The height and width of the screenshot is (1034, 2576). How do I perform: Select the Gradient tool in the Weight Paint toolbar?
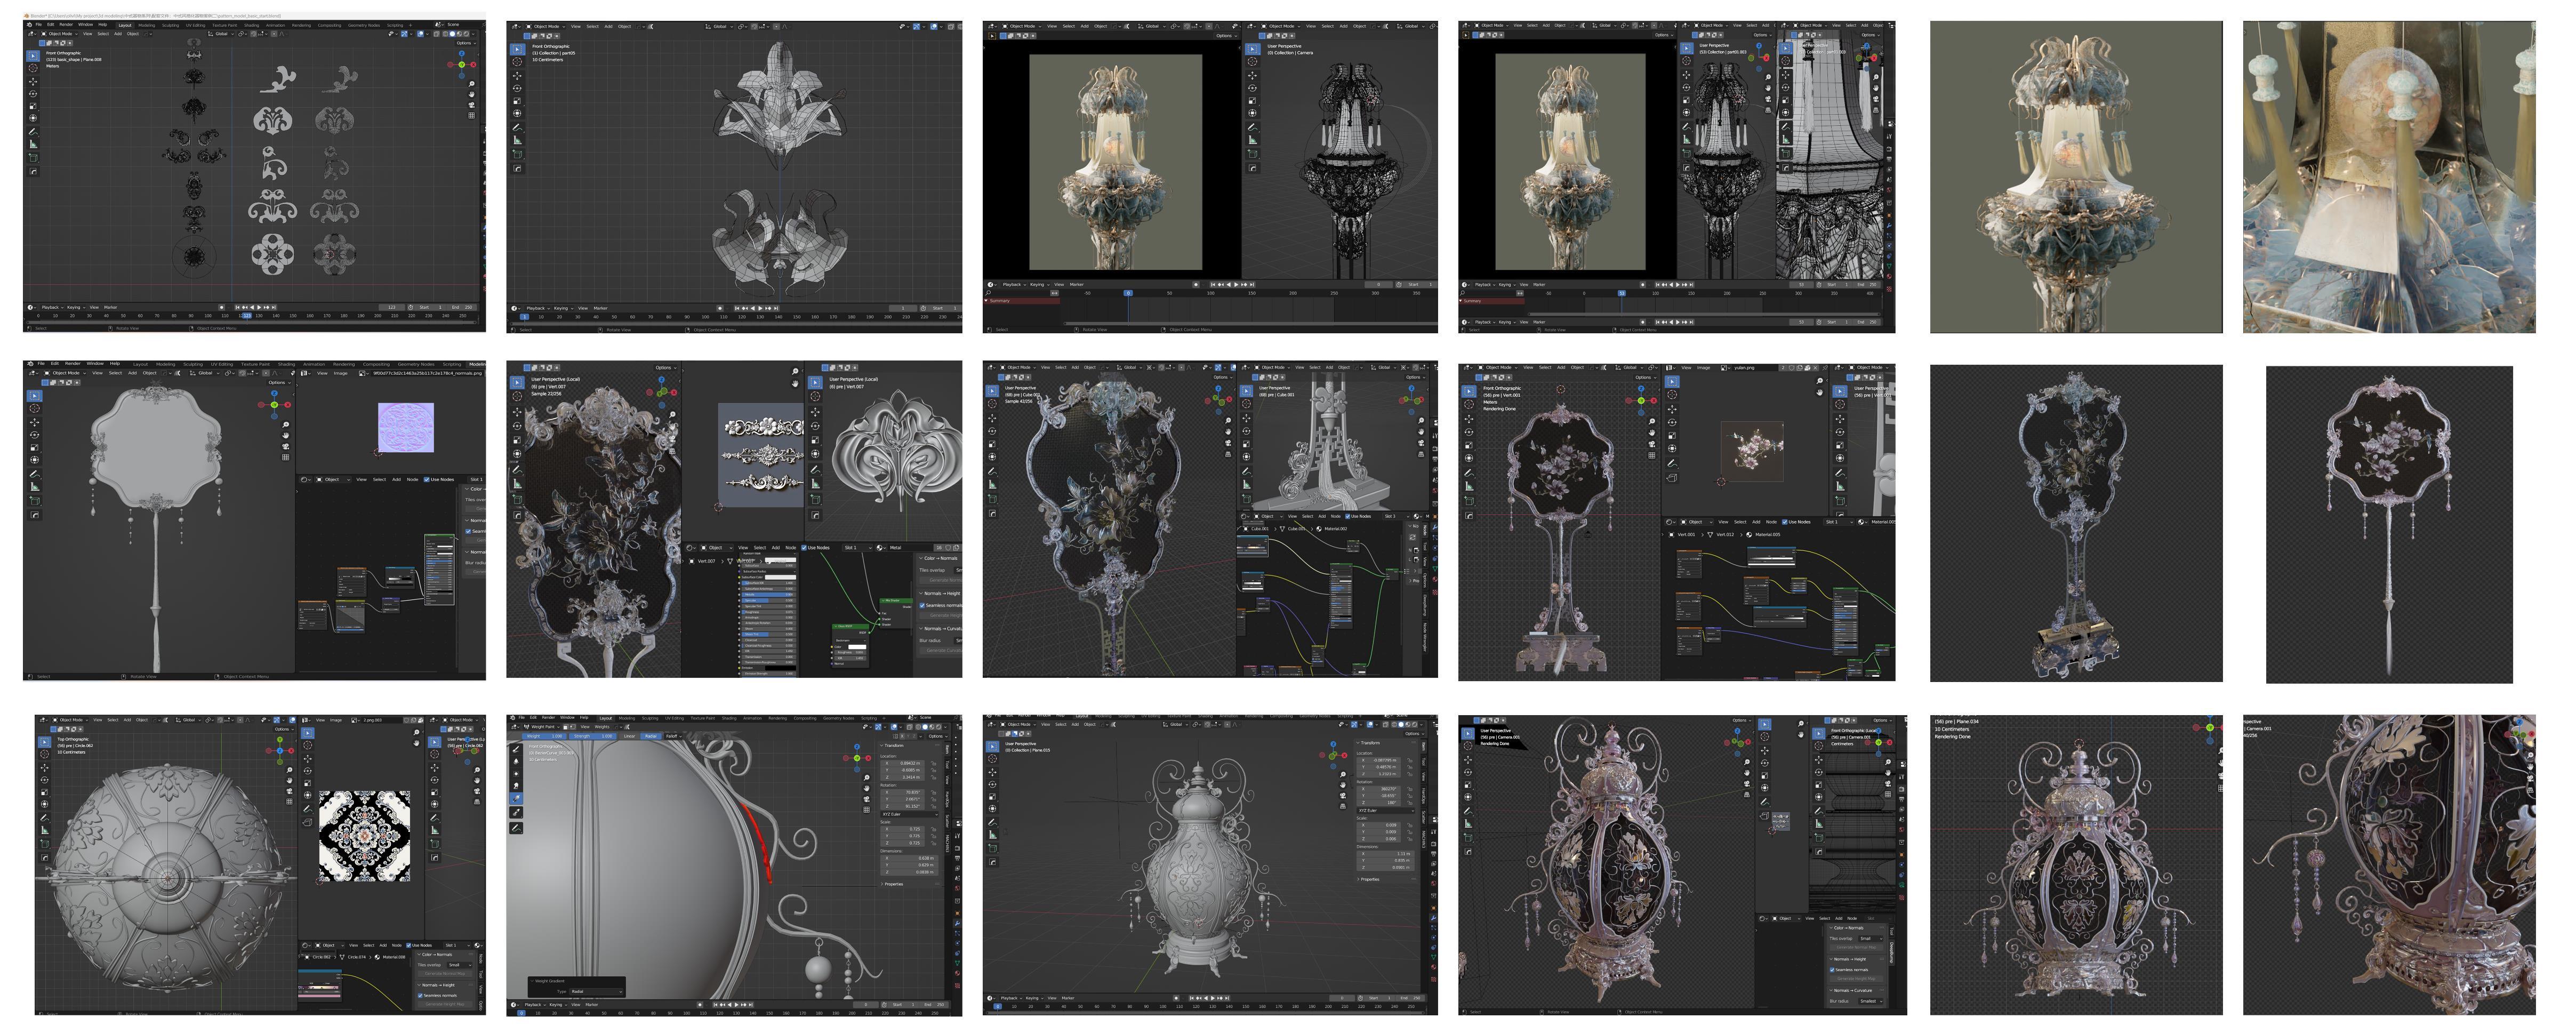[x=517, y=799]
